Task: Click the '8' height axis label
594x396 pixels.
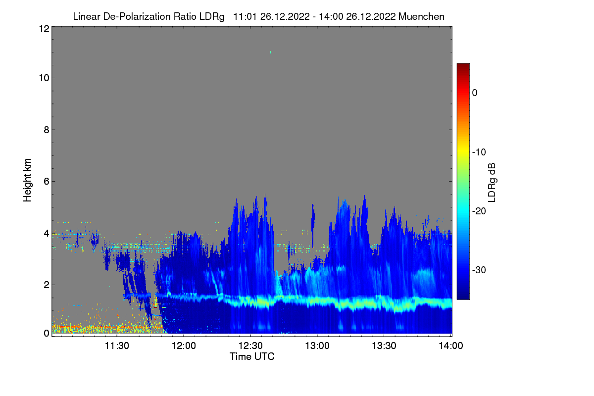Action: (x=46, y=130)
